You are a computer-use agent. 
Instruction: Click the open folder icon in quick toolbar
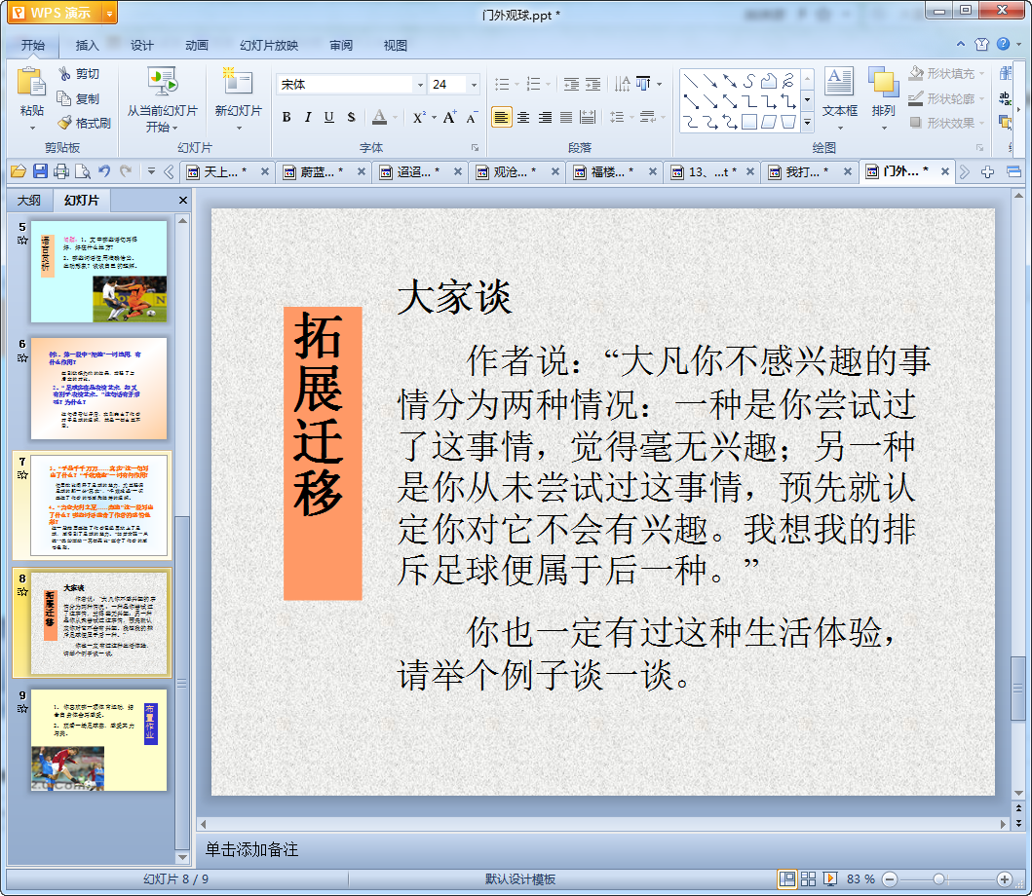click(x=19, y=171)
